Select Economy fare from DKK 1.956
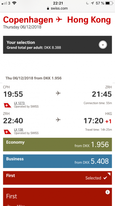Image resolution: width=115 pixels, height=206 pixels. point(57,144)
